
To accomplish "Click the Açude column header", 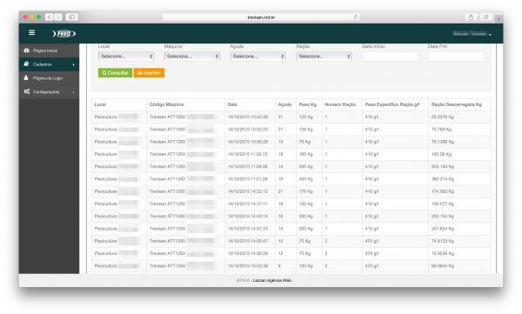I will (x=285, y=104).
